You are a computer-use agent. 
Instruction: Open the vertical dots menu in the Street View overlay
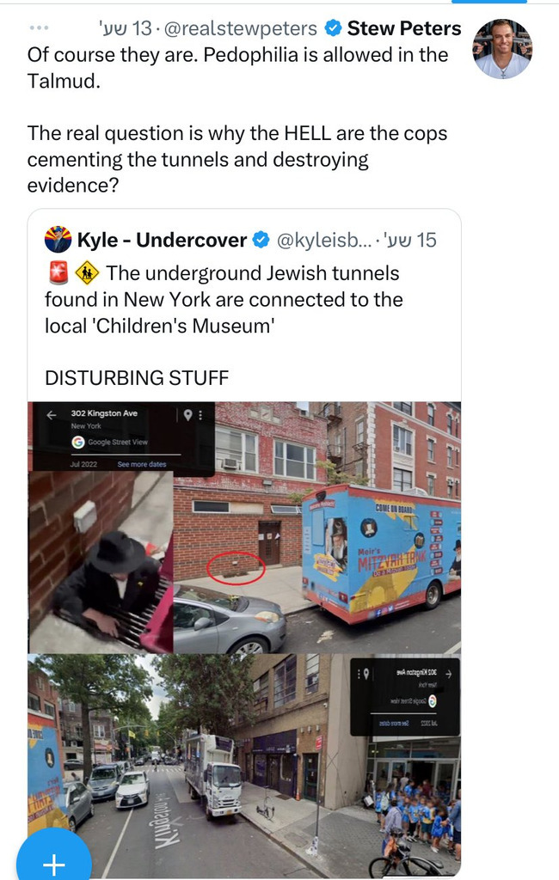point(200,415)
